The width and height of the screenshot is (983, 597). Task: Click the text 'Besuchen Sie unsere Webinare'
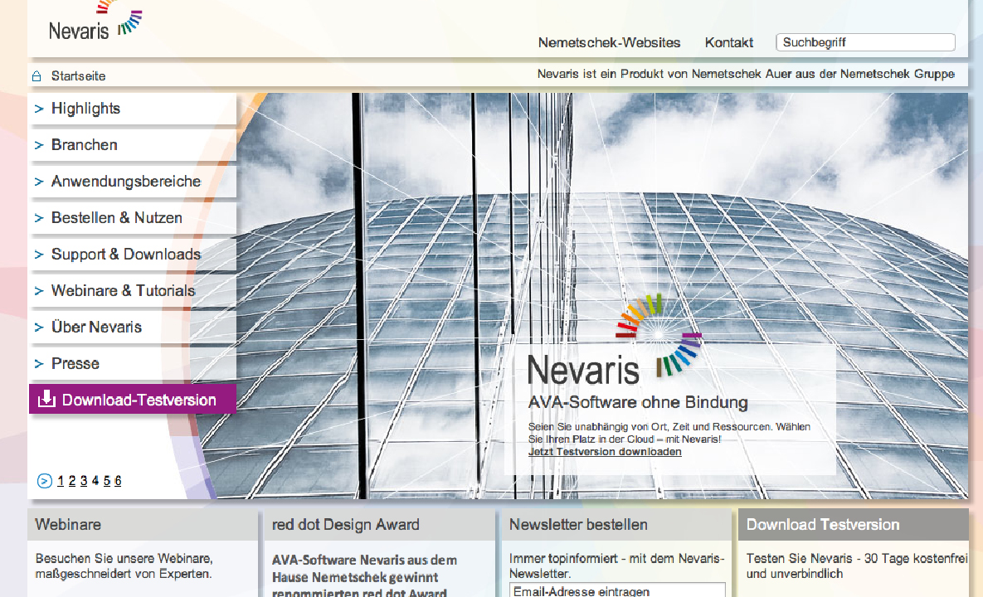[124, 558]
